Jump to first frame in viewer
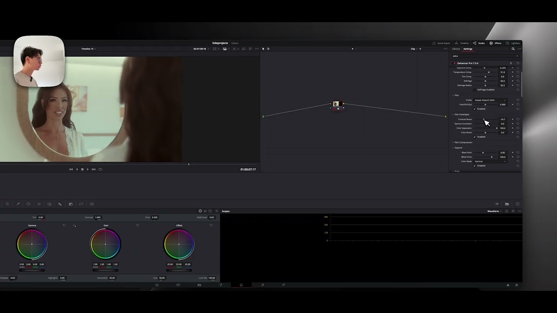 pos(71,169)
